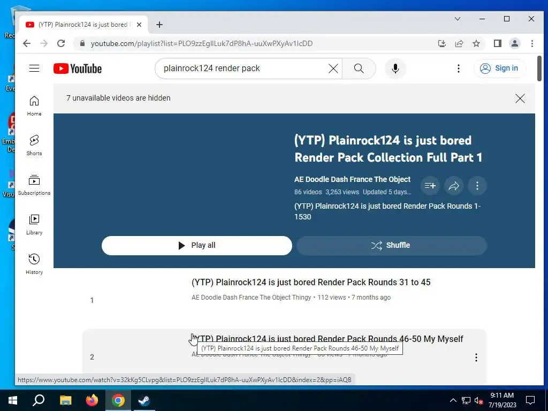This screenshot has height=411, width=548.
Task: Start voice search with microphone
Action: click(x=395, y=68)
